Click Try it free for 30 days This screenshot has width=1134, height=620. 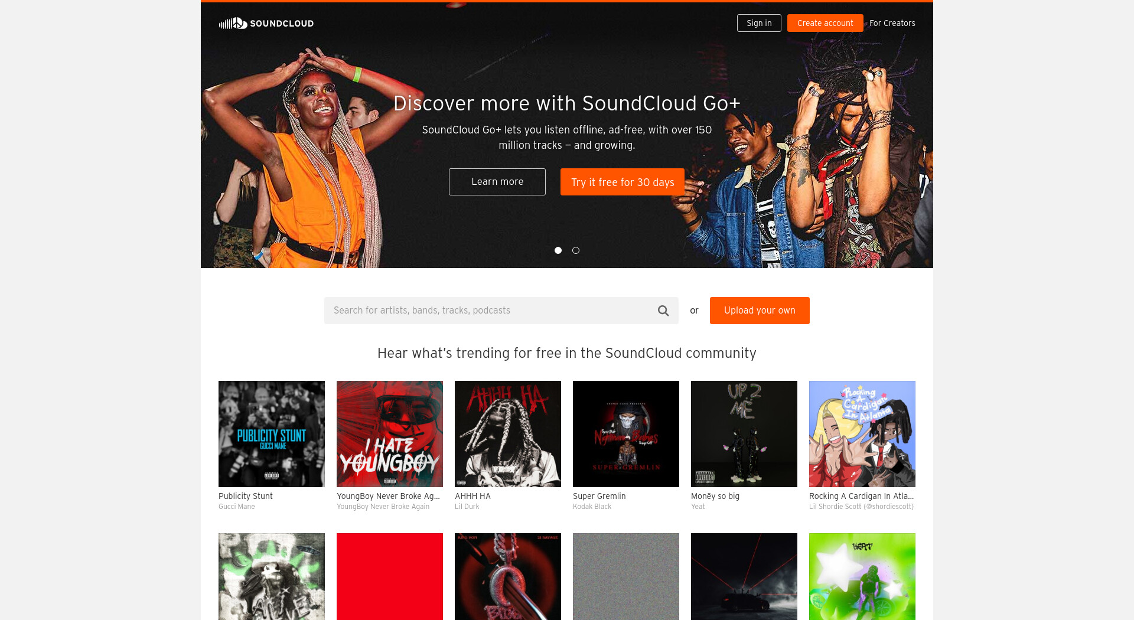point(623,182)
